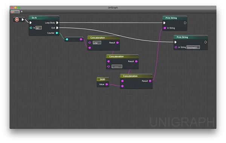Viewport: 226px width, 143px height.
Task: Click the bottom Concatenation pin wired to GUID
Action: point(122,86)
